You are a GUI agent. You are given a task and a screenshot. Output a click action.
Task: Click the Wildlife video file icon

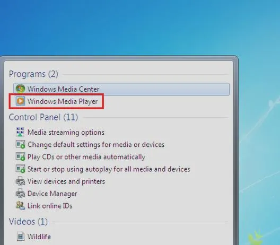pos(21,237)
